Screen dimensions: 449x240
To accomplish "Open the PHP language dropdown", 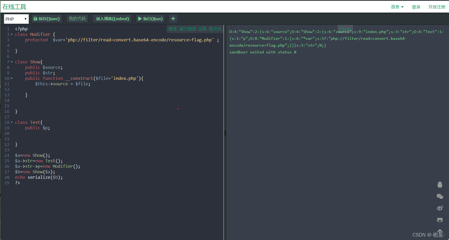I will tap(16, 19).
